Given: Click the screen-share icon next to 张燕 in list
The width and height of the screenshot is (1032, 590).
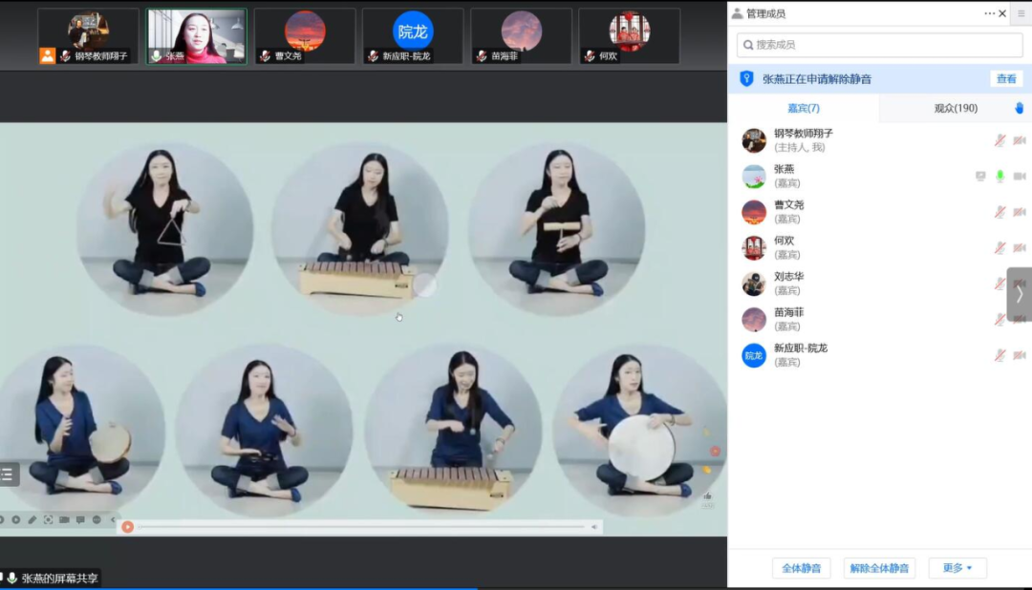Looking at the screenshot, I should pyautogui.click(x=980, y=176).
